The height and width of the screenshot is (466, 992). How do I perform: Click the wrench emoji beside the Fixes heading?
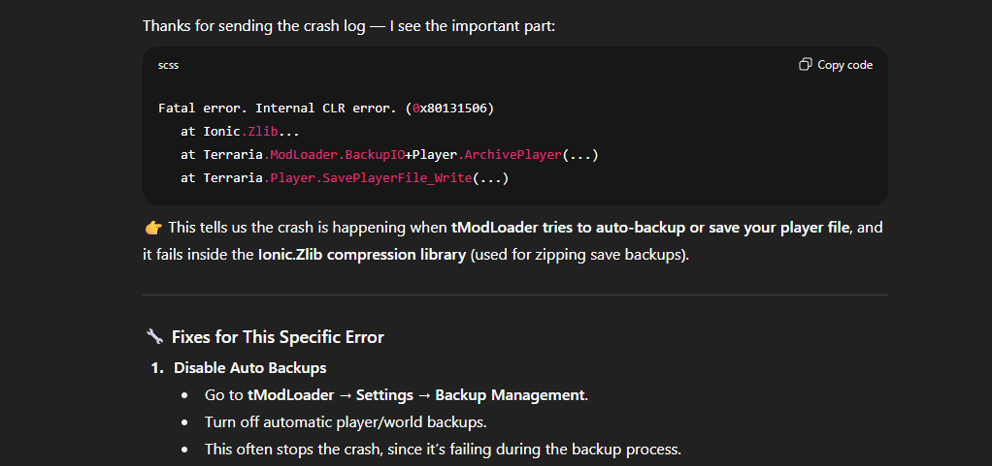pos(154,337)
